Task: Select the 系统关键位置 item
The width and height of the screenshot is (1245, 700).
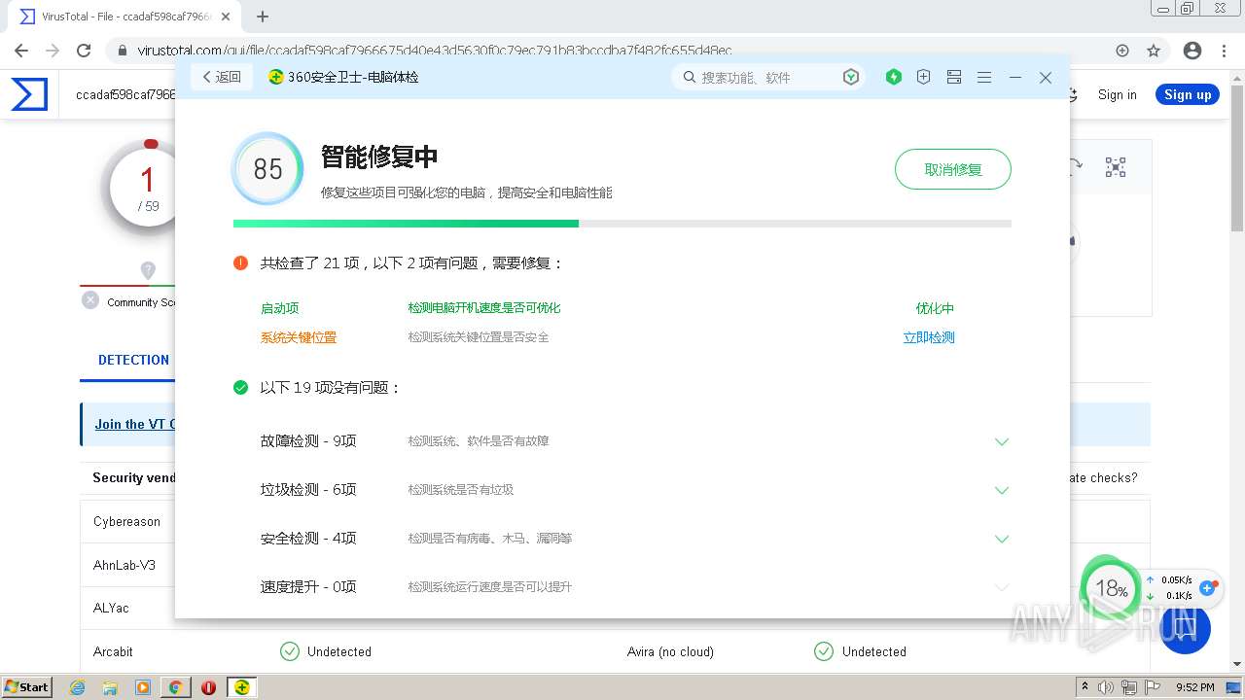Action: tap(299, 337)
